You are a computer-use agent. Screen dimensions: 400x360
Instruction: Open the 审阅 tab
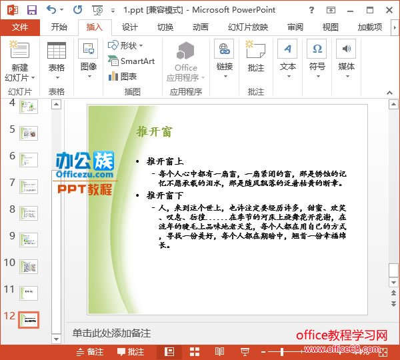tap(295, 27)
